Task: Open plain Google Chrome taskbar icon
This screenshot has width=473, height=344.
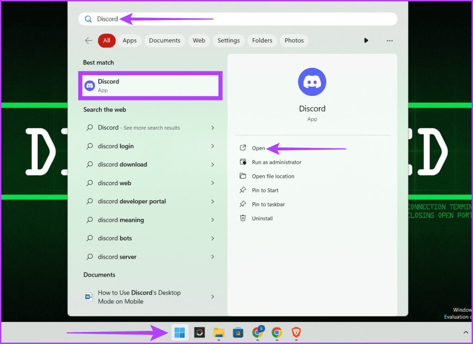Action: pos(277,332)
